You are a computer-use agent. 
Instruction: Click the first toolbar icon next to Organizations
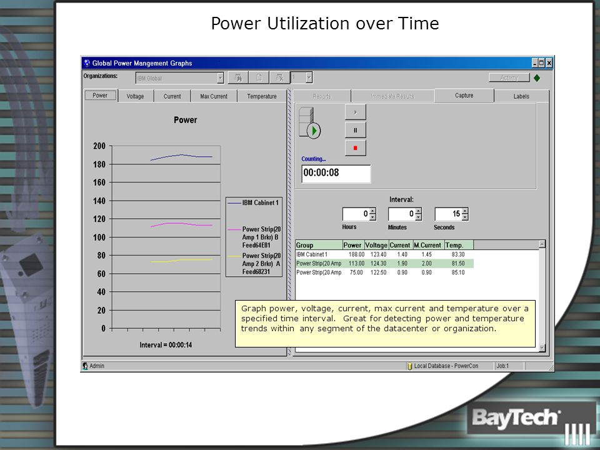tap(238, 77)
